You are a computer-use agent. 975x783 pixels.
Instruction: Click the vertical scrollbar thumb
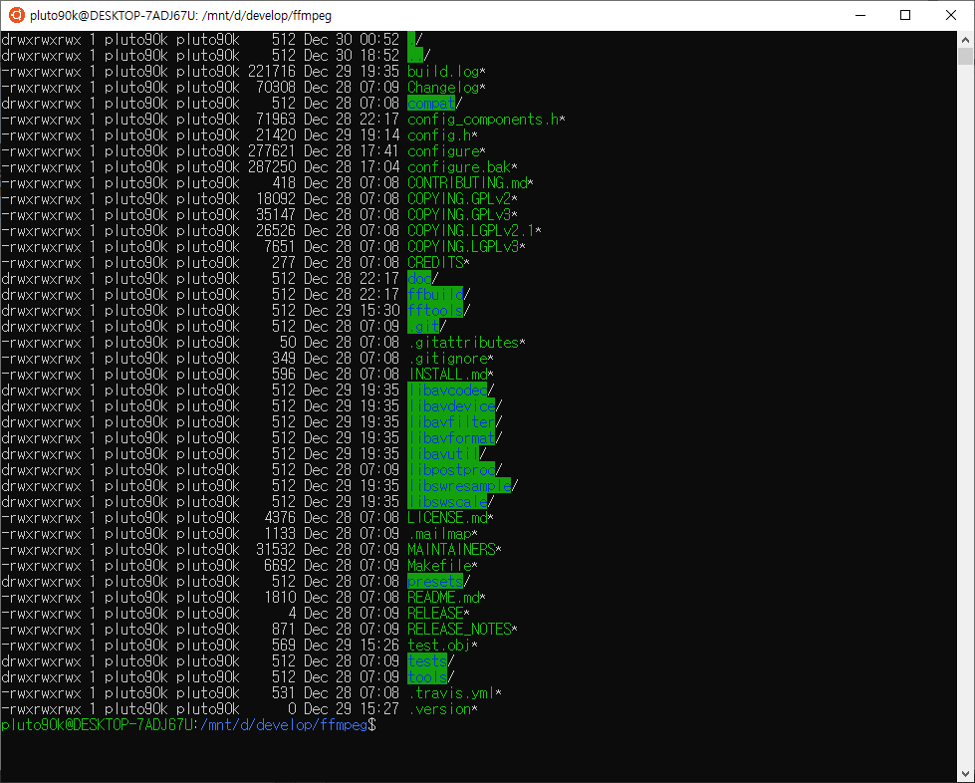pos(965,56)
